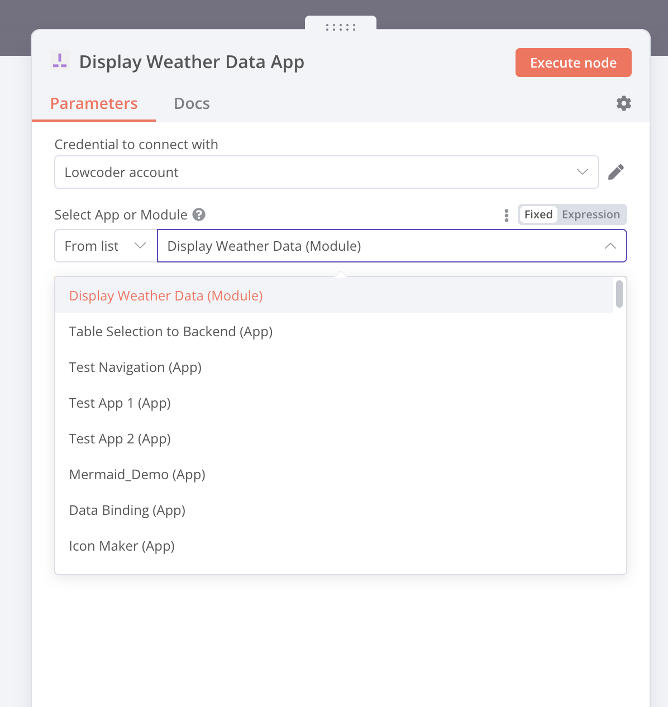Open the three-dot parameter options menu

click(x=506, y=216)
